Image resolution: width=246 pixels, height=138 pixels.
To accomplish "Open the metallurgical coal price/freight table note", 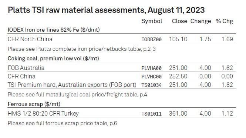I will pos(77,95).
